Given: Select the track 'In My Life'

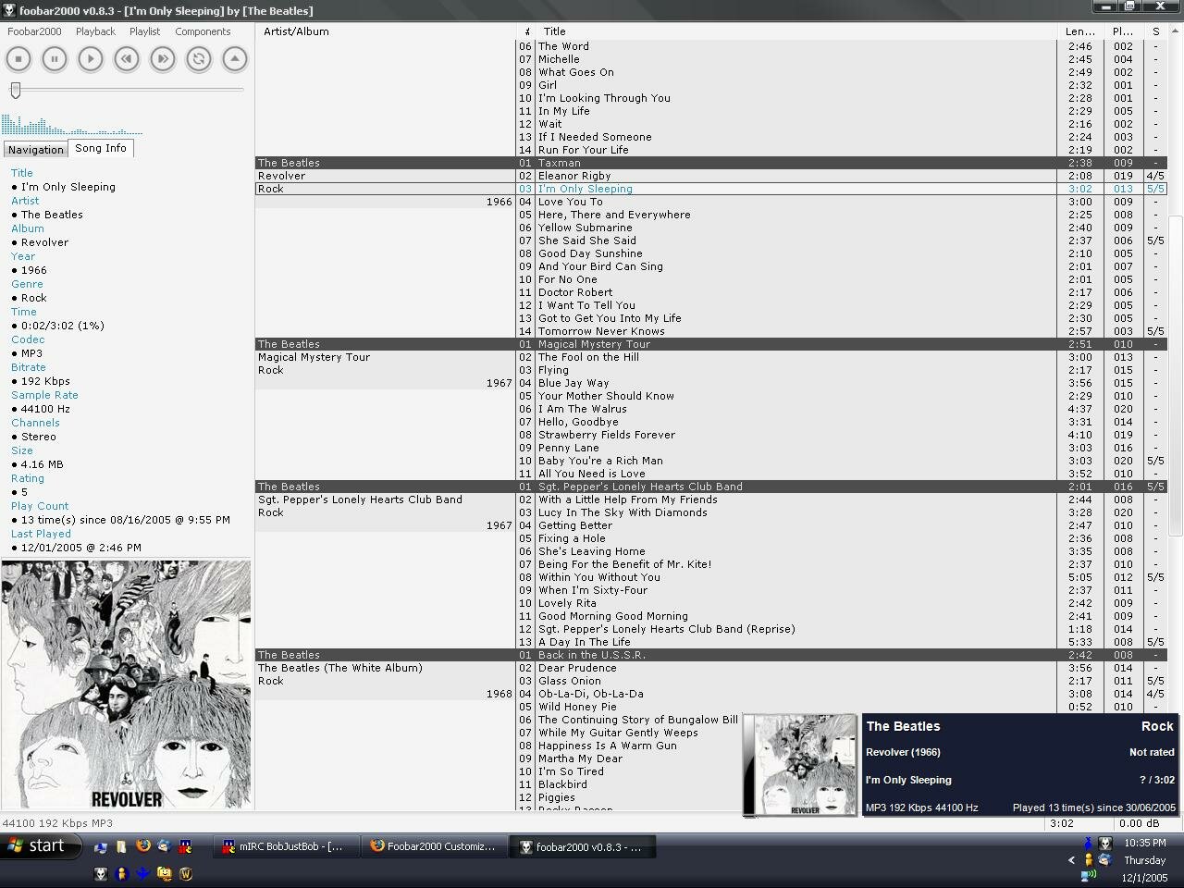Looking at the screenshot, I should (564, 111).
